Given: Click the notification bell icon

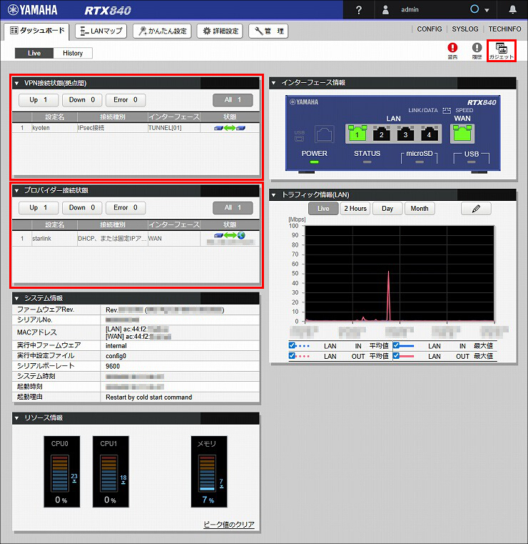Looking at the screenshot, I should (x=513, y=10).
